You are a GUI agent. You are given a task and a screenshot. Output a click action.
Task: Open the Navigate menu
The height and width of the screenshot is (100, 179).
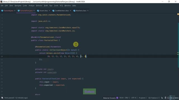tap(18, 6)
